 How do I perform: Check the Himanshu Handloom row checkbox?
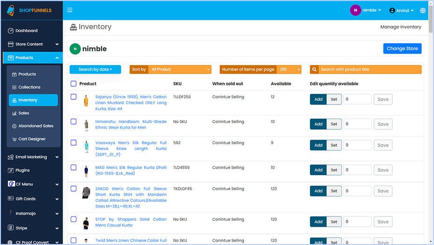74,121
